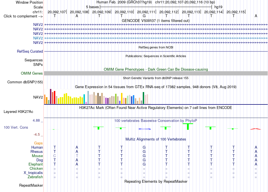Open the 100 vertebrates PhyloP conservation title
268x192 pixels.
pyautogui.click(x=156, y=121)
